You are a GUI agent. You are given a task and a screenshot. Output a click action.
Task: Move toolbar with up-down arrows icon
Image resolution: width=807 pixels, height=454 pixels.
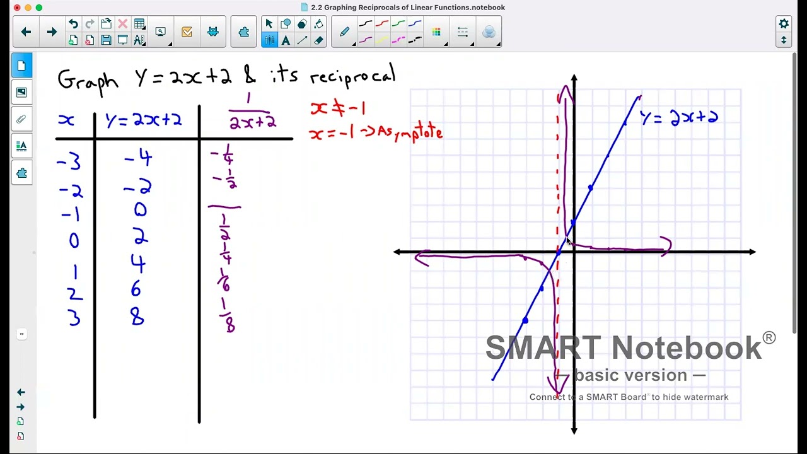tap(784, 40)
